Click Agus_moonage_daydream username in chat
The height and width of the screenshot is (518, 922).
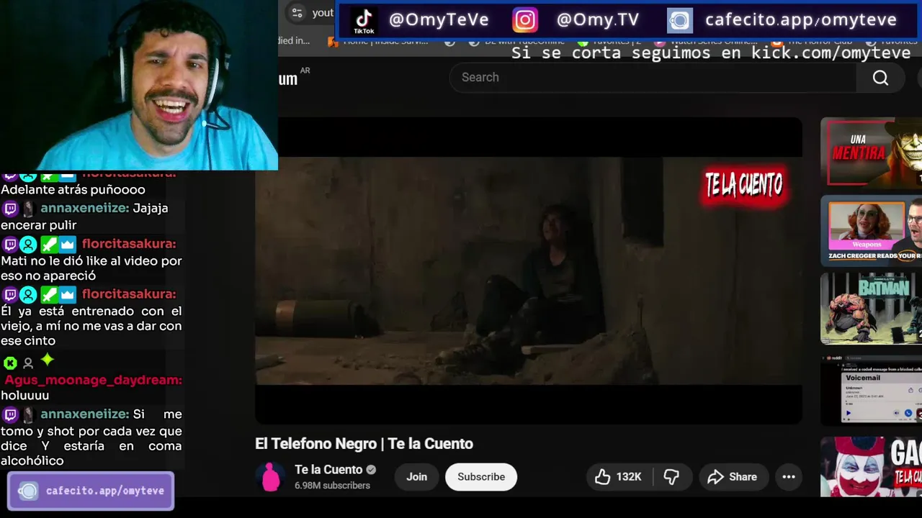[93, 380]
